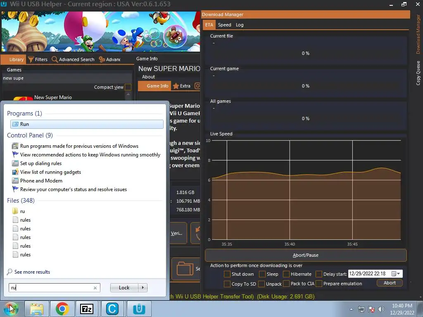Launch Google Chrome from the taskbar
This screenshot has height=317, width=423.
(62, 309)
